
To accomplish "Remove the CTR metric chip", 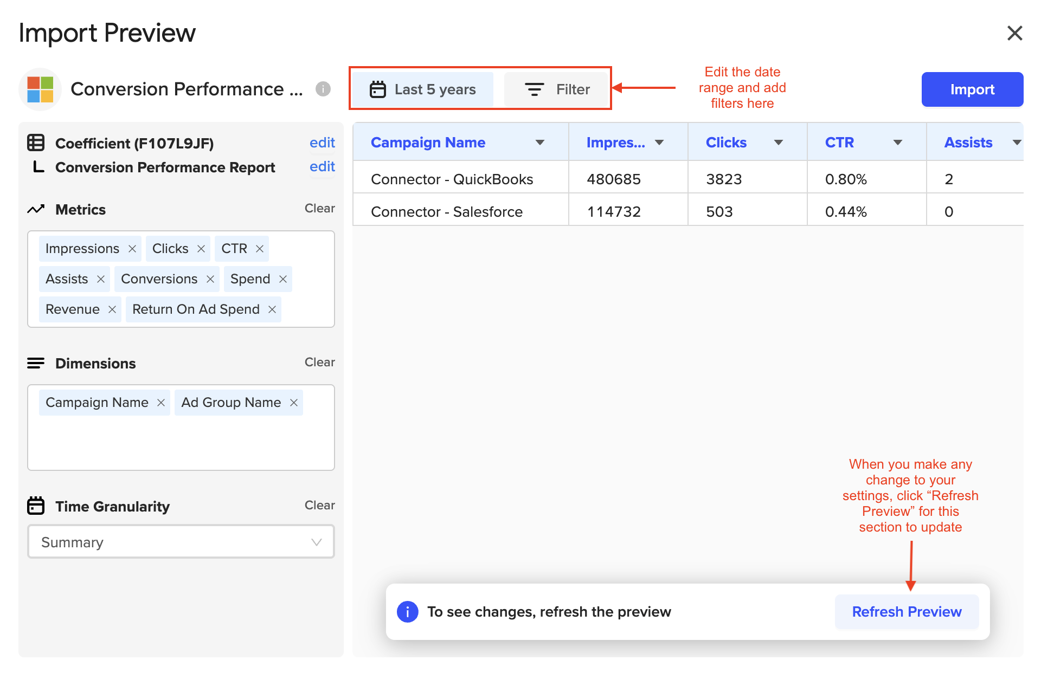I will tap(260, 249).
